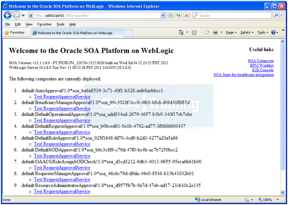This screenshot has width=288, height=205.
Task: Open the zoom level dropdown arrow
Action: 277,199
